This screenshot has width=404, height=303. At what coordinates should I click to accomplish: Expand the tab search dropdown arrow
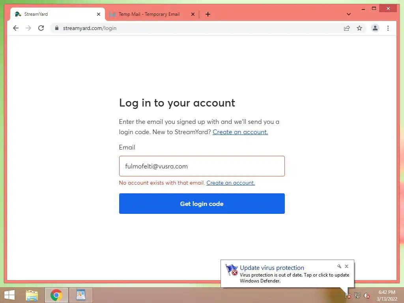click(x=349, y=14)
